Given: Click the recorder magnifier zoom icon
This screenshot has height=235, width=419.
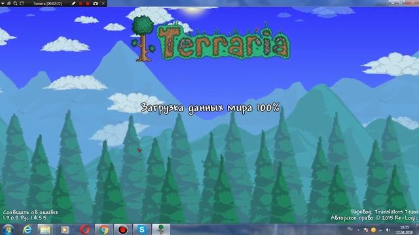Looking at the screenshot, I should pos(15,3).
